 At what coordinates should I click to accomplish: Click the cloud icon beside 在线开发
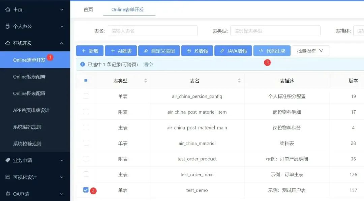pos(8,43)
